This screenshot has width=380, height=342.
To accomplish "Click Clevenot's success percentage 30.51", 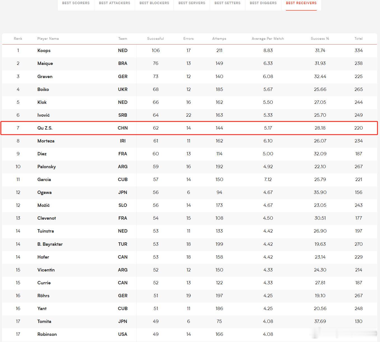I will tap(320, 218).
